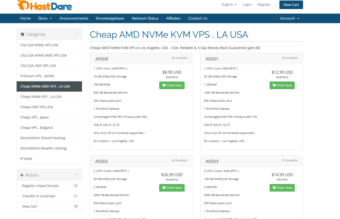
Task: Check the Network Status page
Action: point(145,19)
